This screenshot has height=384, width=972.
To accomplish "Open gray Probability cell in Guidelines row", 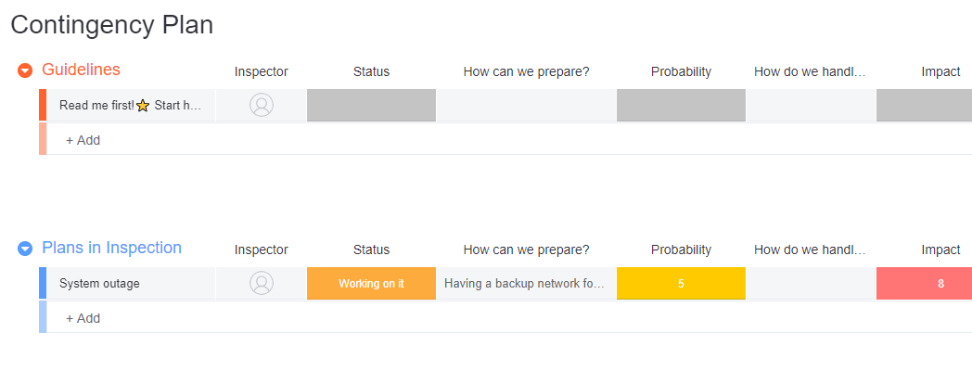I will coord(681,105).
